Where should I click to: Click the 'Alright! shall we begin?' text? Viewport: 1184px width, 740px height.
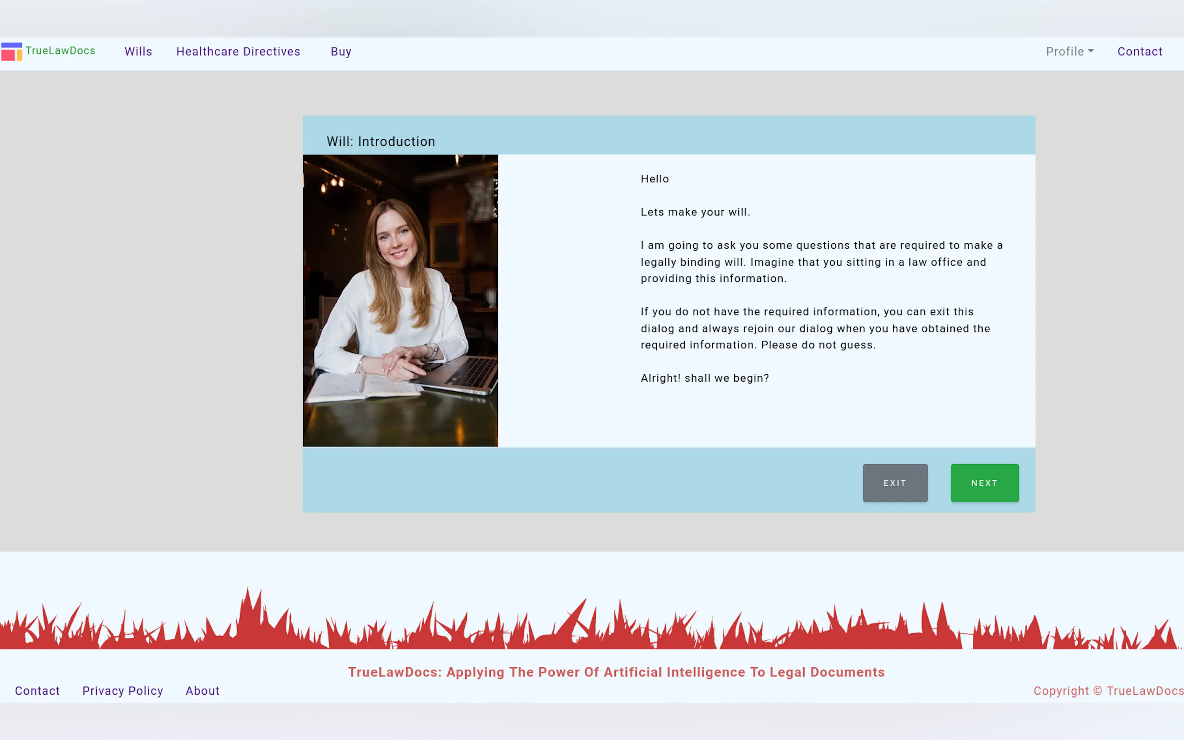coord(704,378)
